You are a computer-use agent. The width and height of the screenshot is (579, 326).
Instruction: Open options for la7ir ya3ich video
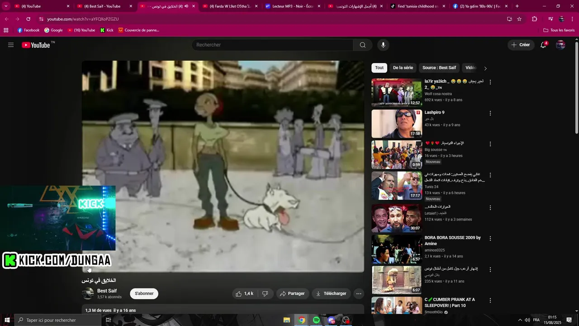click(490, 82)
